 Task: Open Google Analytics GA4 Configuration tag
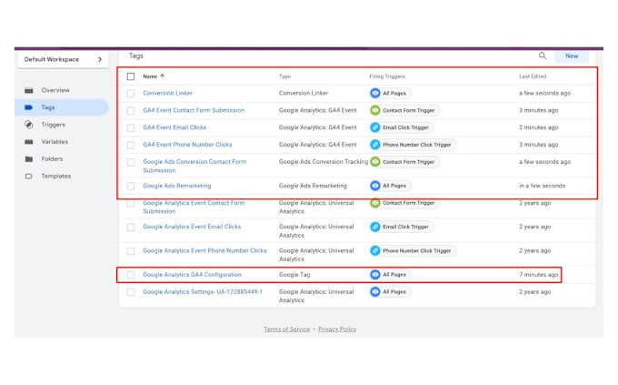tap(192, 275)
